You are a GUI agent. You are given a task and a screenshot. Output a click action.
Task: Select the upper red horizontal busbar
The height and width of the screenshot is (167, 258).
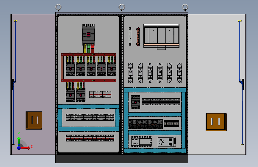click(x=88, y=54)
